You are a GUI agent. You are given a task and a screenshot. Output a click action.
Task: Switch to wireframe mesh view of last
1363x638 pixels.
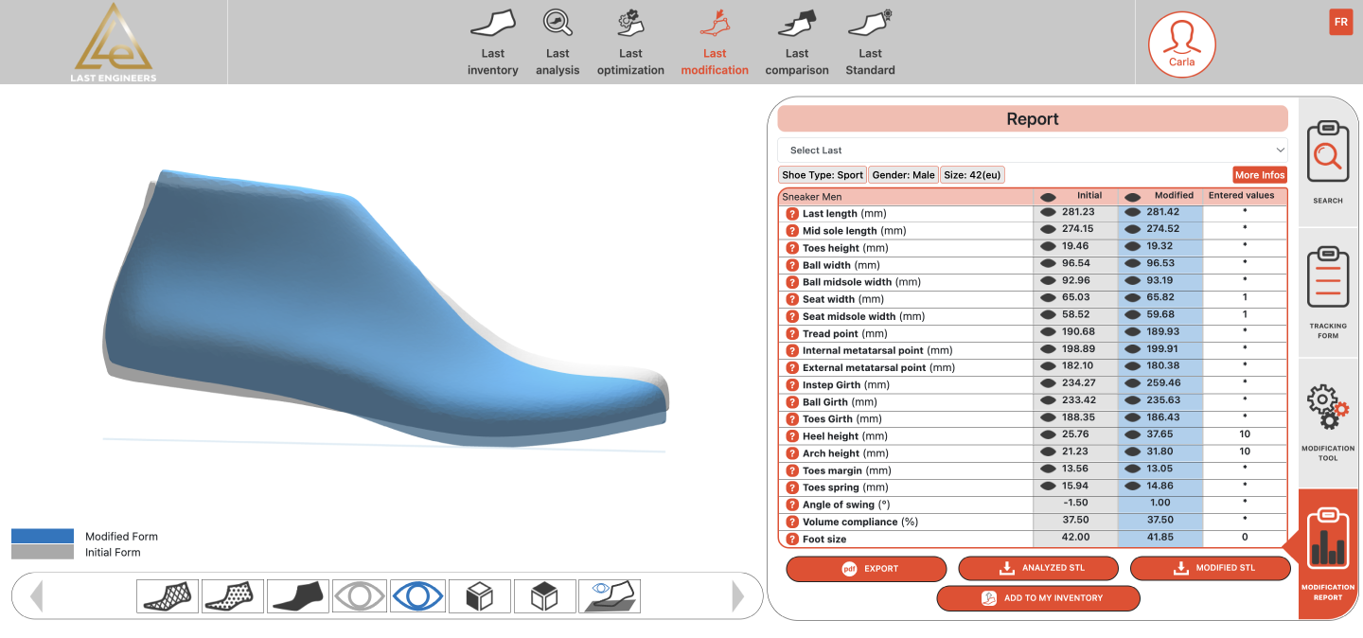168,596
